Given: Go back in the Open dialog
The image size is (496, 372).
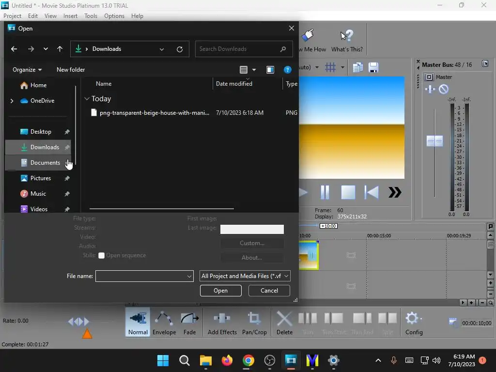Looking at the screenshot, I should coord(14,49).
